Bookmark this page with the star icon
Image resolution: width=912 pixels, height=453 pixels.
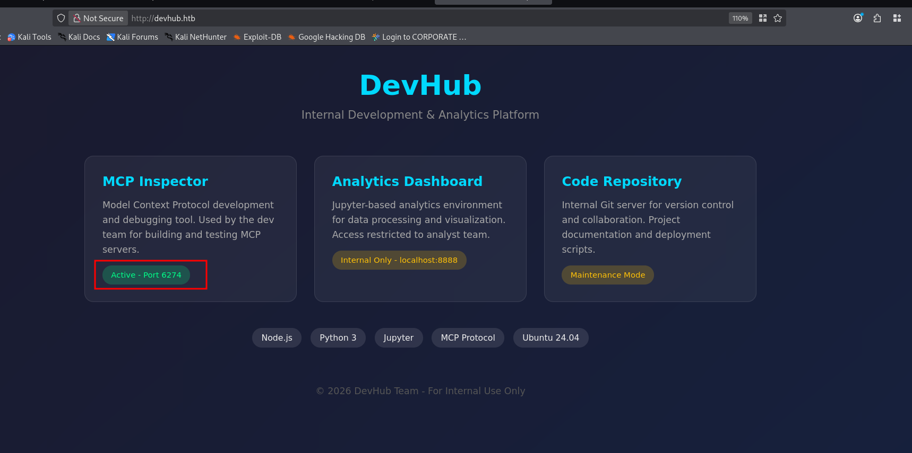[778, 18]
